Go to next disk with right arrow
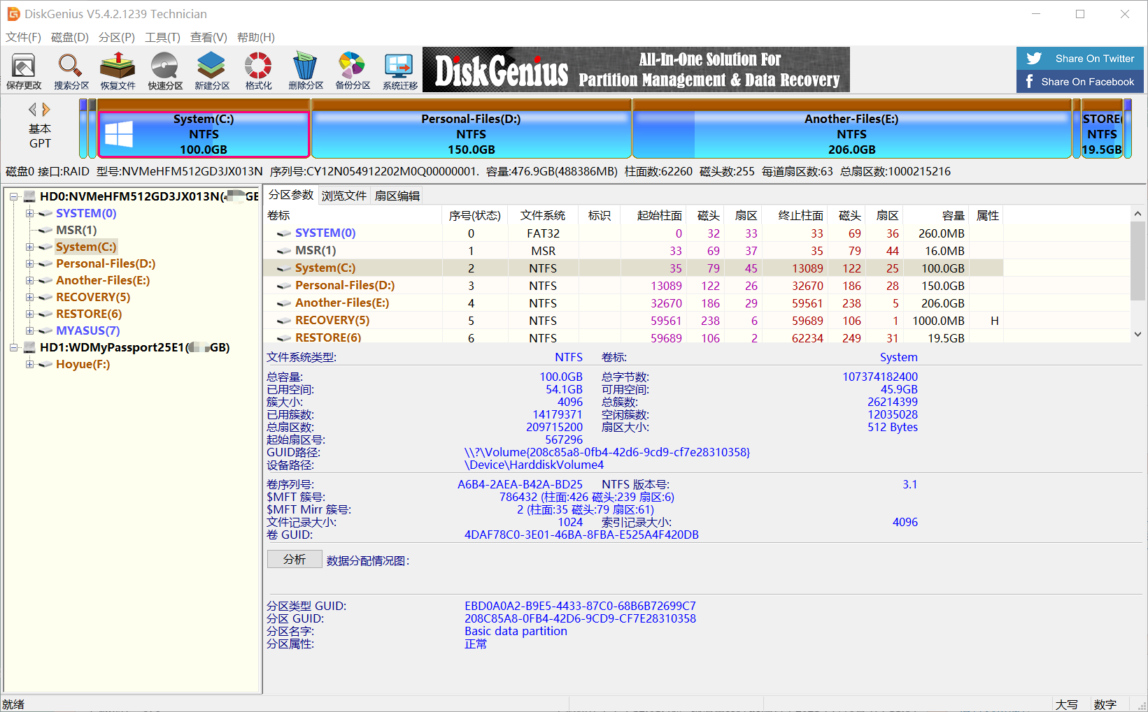1148x712 pixels. (46, 110)
